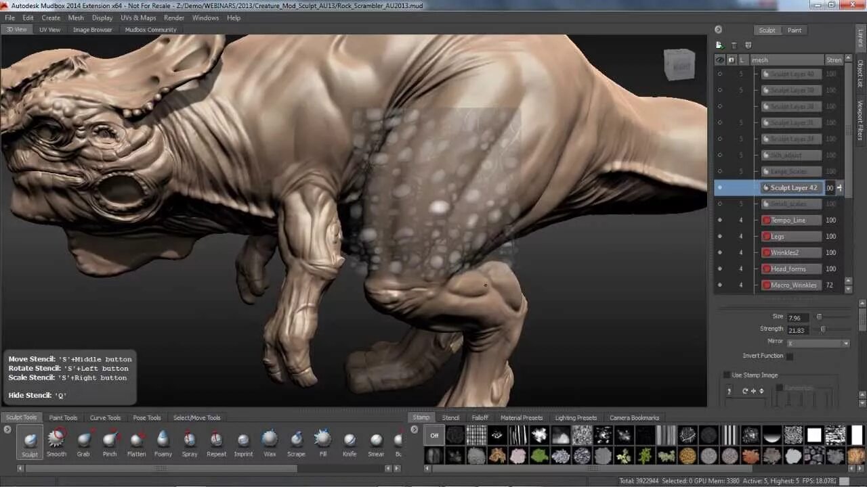
Task: Select the Imprint tool
Action: point(243,442)
